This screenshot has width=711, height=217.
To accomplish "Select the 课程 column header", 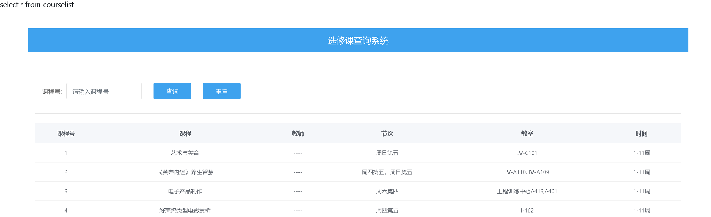I will [185, 134].
